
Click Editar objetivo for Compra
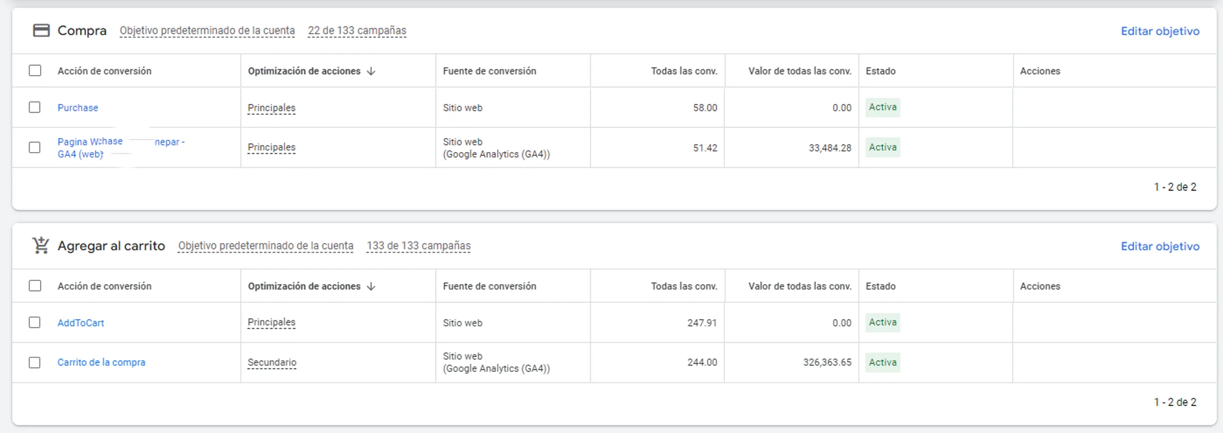1159,31
